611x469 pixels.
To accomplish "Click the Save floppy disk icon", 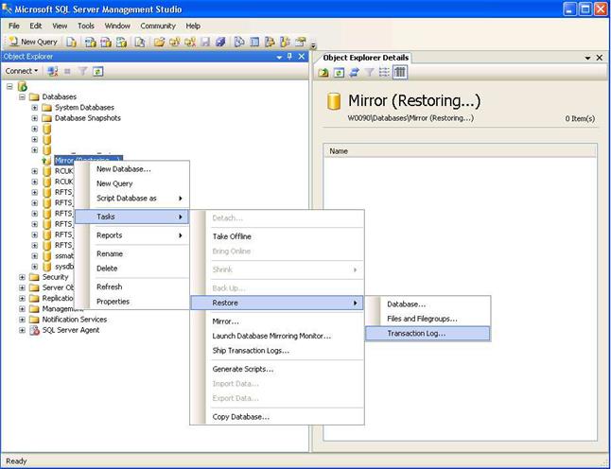I will coord(205,42).
